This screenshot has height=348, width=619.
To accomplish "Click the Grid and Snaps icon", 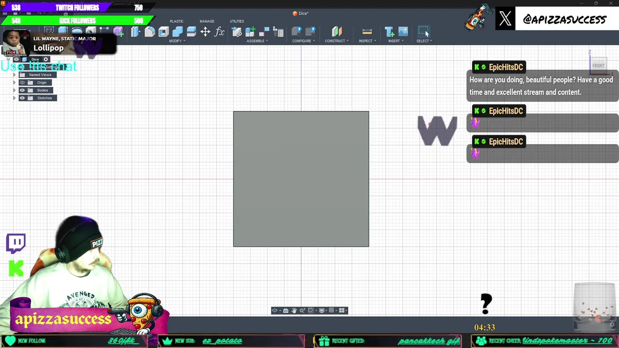I will point(331,310).
